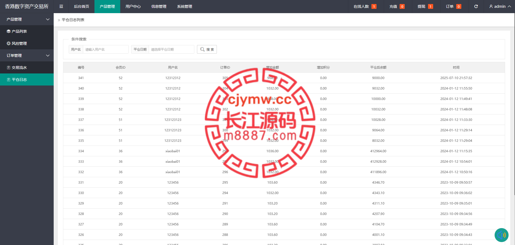Viewport: 515px width, 245px height.
Task: Click the magnifier icon in search button
Action: point(202,49)
